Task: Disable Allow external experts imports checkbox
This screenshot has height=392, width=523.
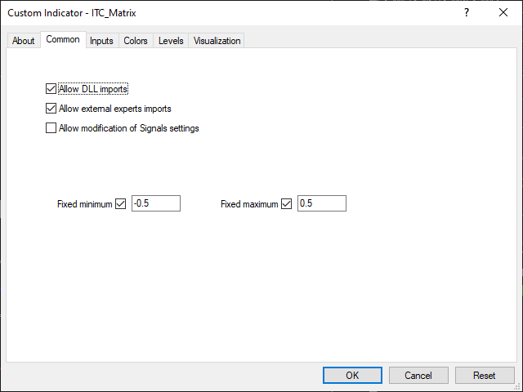Action: (x=51, y=109)
